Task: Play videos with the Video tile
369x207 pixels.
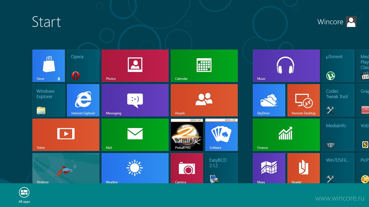Action: [x=66, y=135]
